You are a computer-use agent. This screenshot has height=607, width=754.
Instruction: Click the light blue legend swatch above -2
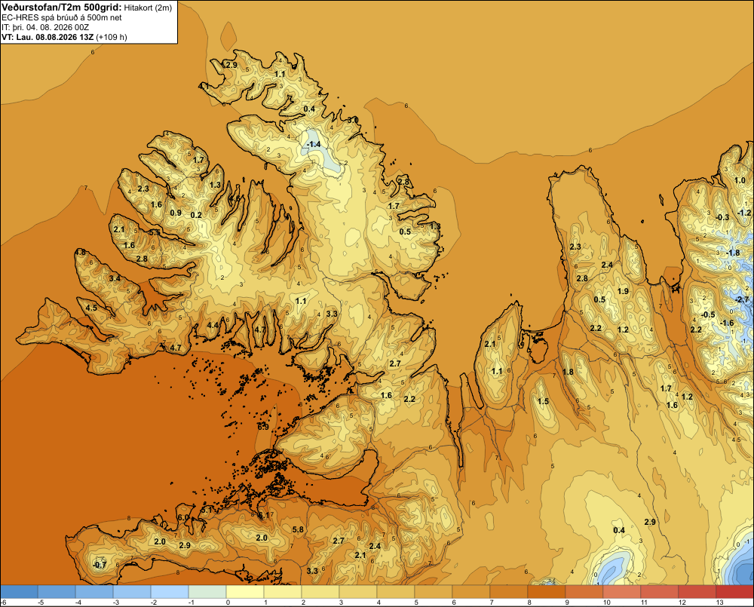pos(169,591)
